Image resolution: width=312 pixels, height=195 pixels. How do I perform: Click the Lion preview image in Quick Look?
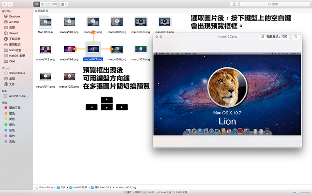point(227,94)
